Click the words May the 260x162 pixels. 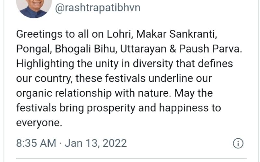click(193, 93)
